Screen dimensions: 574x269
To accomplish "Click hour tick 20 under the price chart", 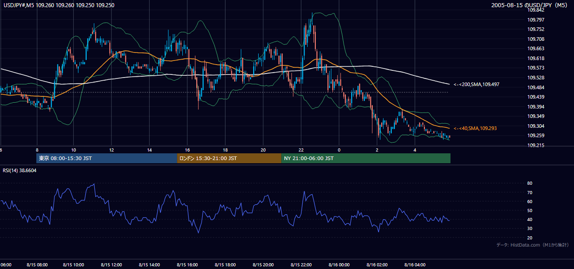I will [263, 150].
